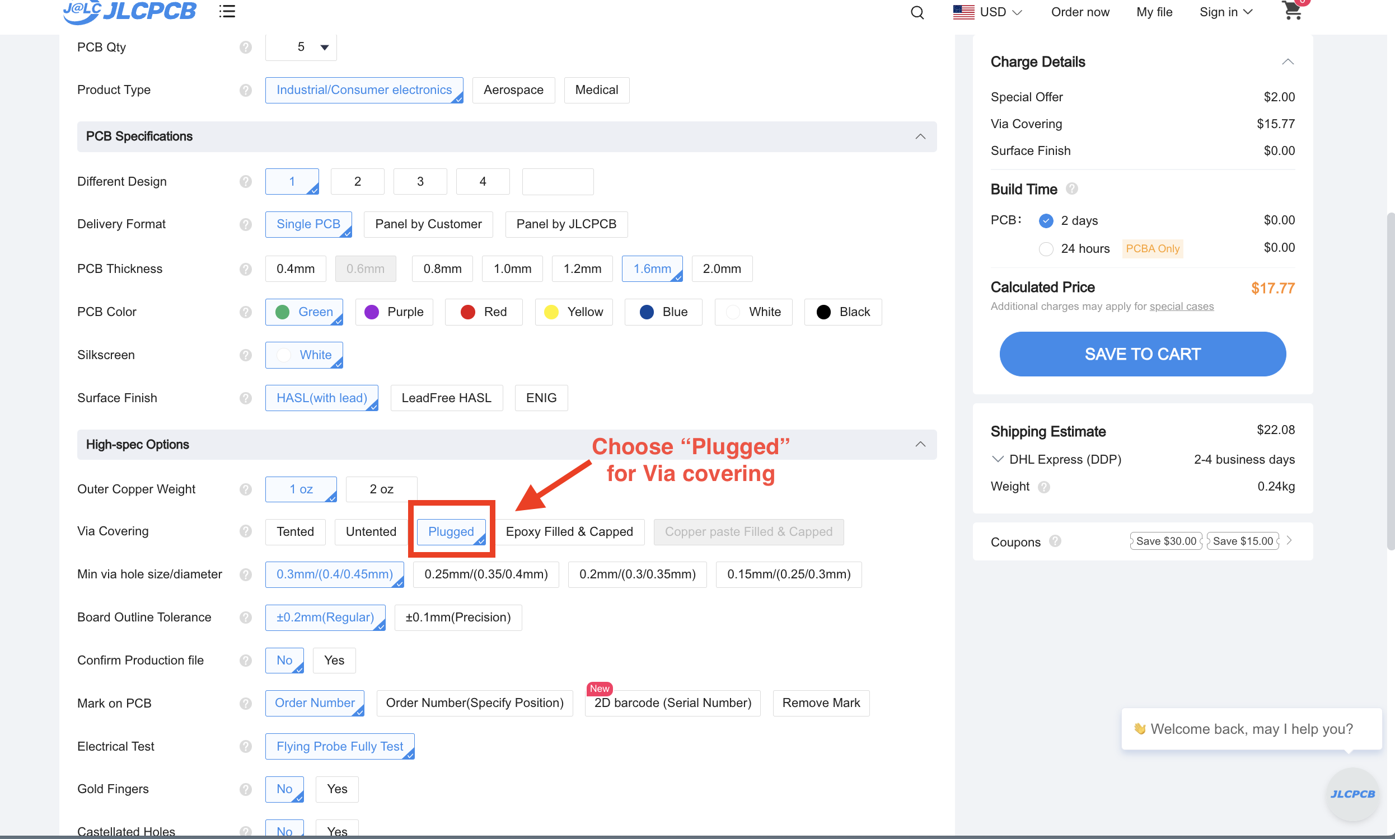The width and height of the screenshot is (1395, 839).
Task: Collapse the Charge Details panel
Action: (1288, 62)
